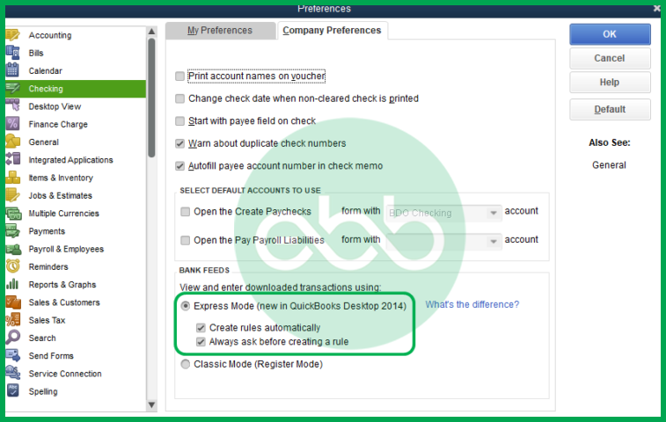Viewport: 666px width, 422px height.
Task: Check Open the Create Paychecks option
Action: (185, 211)
